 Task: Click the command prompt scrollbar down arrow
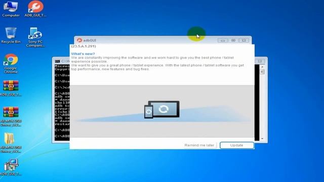coord(262,139)
